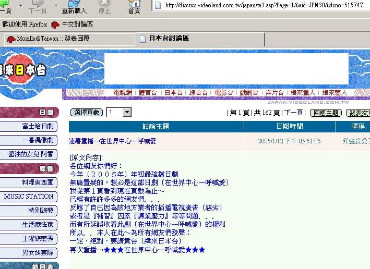Switch to Mozilla@Taiwan 發表回覆 tab

(x=69, y=39)
